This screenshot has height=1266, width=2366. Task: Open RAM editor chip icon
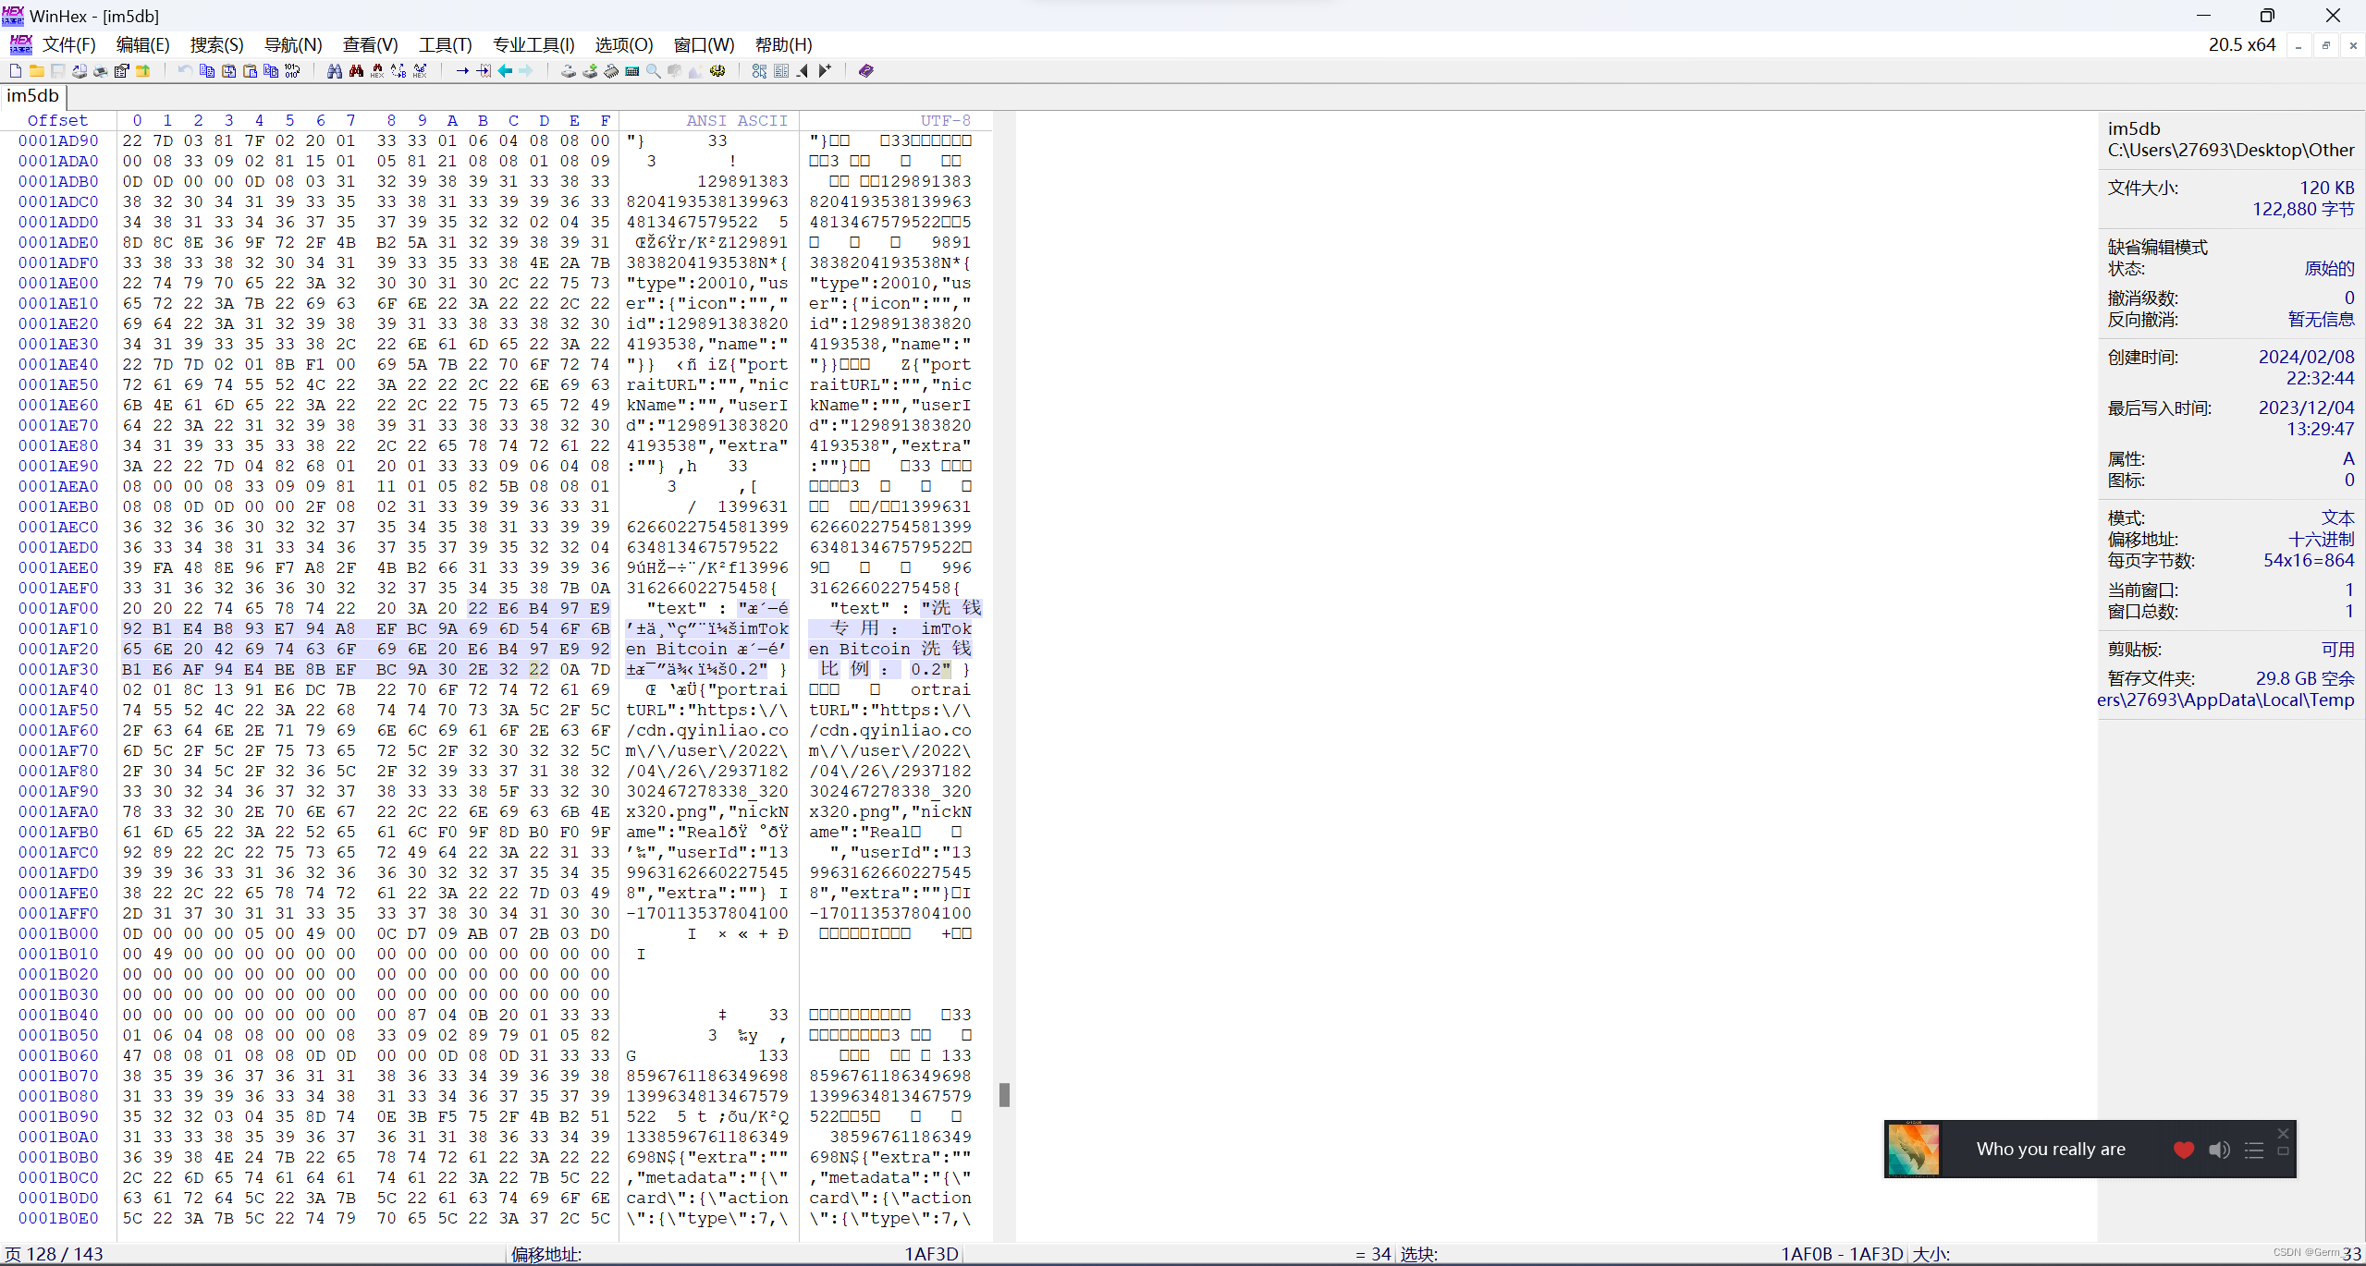[611, 71]
